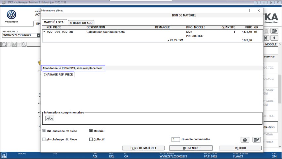Uncheck the Matériel checkbox

91,131
